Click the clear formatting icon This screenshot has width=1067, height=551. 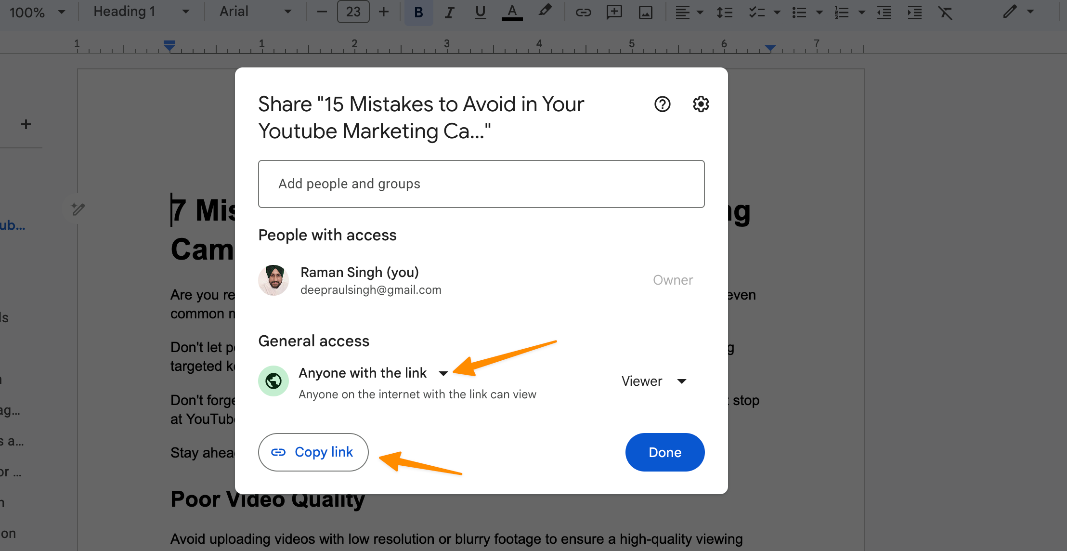945,12
